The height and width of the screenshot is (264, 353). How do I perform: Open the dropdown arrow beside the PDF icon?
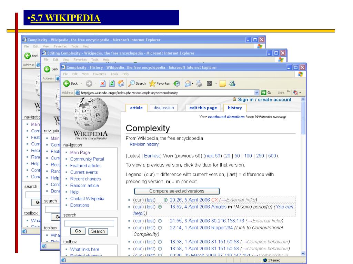tap(300, 92)
